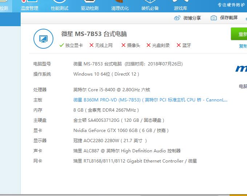Click the 光盘刻录 feature label

pyautogui.click(x=161, y=45)
